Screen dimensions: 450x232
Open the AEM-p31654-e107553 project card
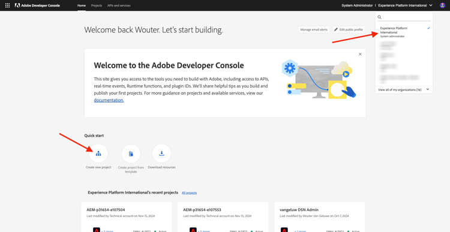(223, 217)
